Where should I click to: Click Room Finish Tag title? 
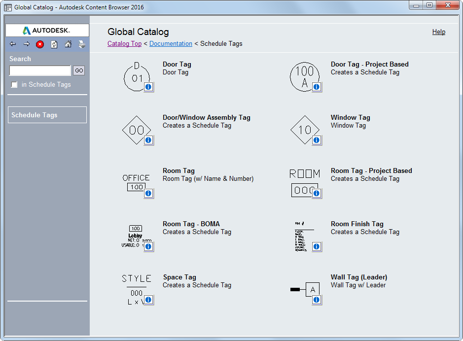[357, 224]
